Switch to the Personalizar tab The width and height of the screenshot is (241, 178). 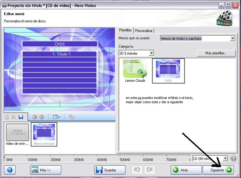coord(144,31)
